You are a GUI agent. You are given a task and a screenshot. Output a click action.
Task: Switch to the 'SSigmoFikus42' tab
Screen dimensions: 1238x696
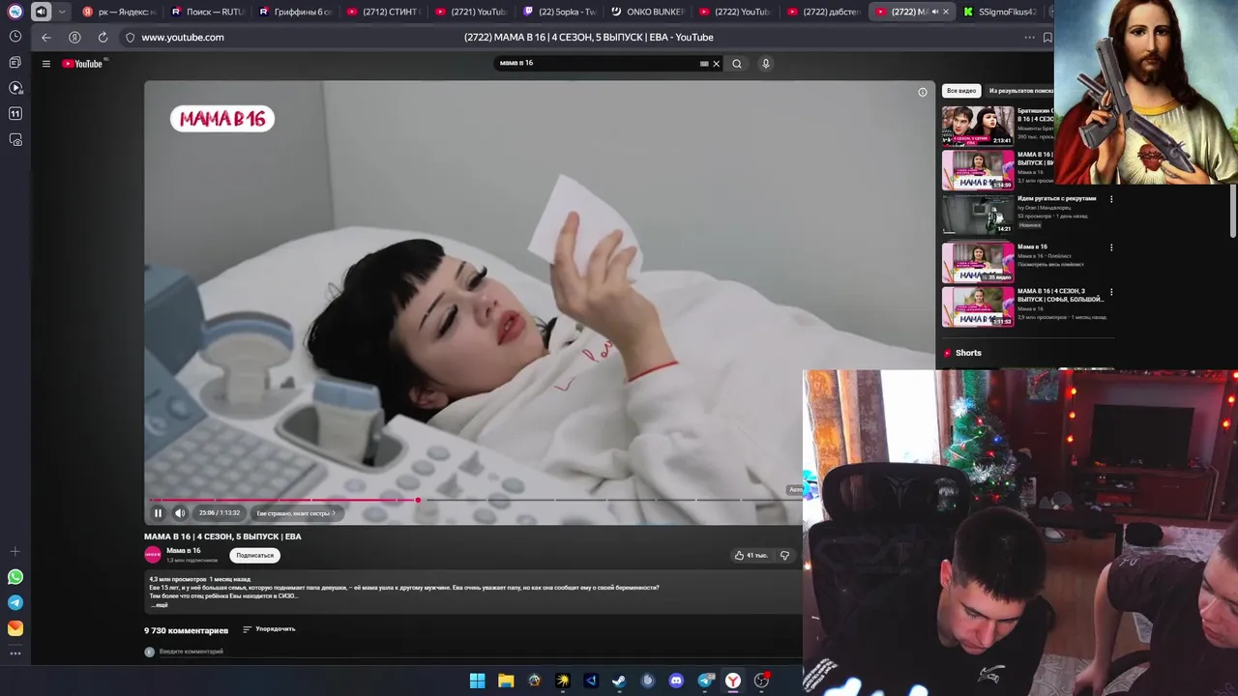pos(1001,12)
